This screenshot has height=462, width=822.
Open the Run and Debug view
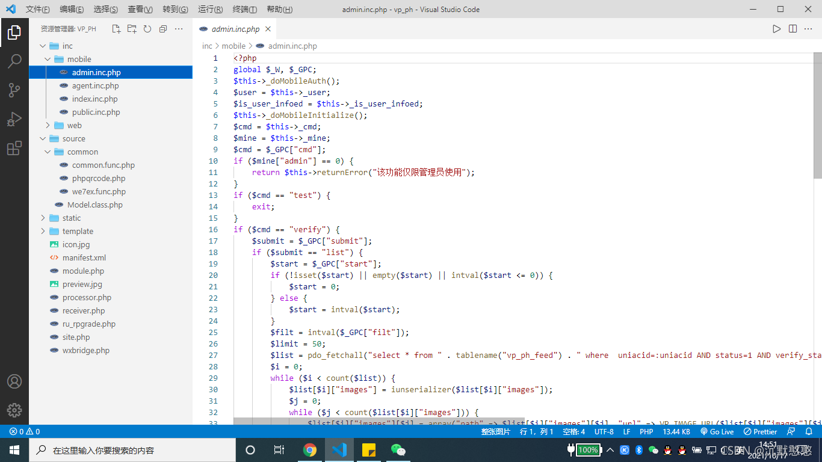coord(14,119)
